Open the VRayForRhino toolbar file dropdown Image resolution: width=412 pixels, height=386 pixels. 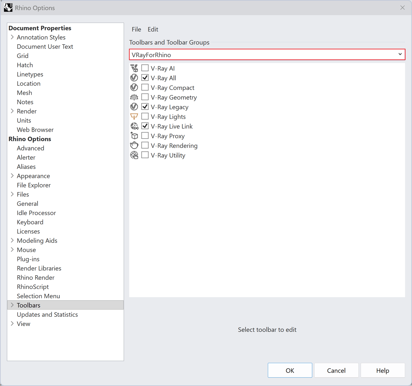(x=267, y=55)
